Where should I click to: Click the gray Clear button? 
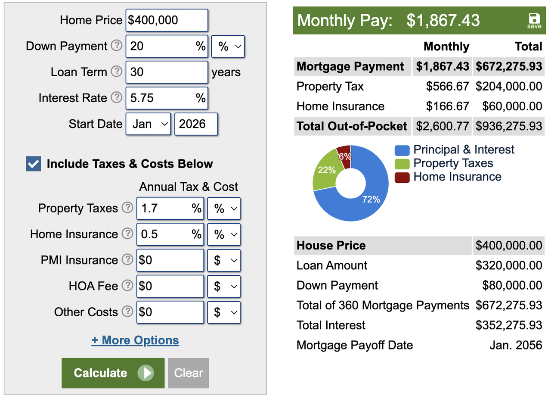point(189,373)
